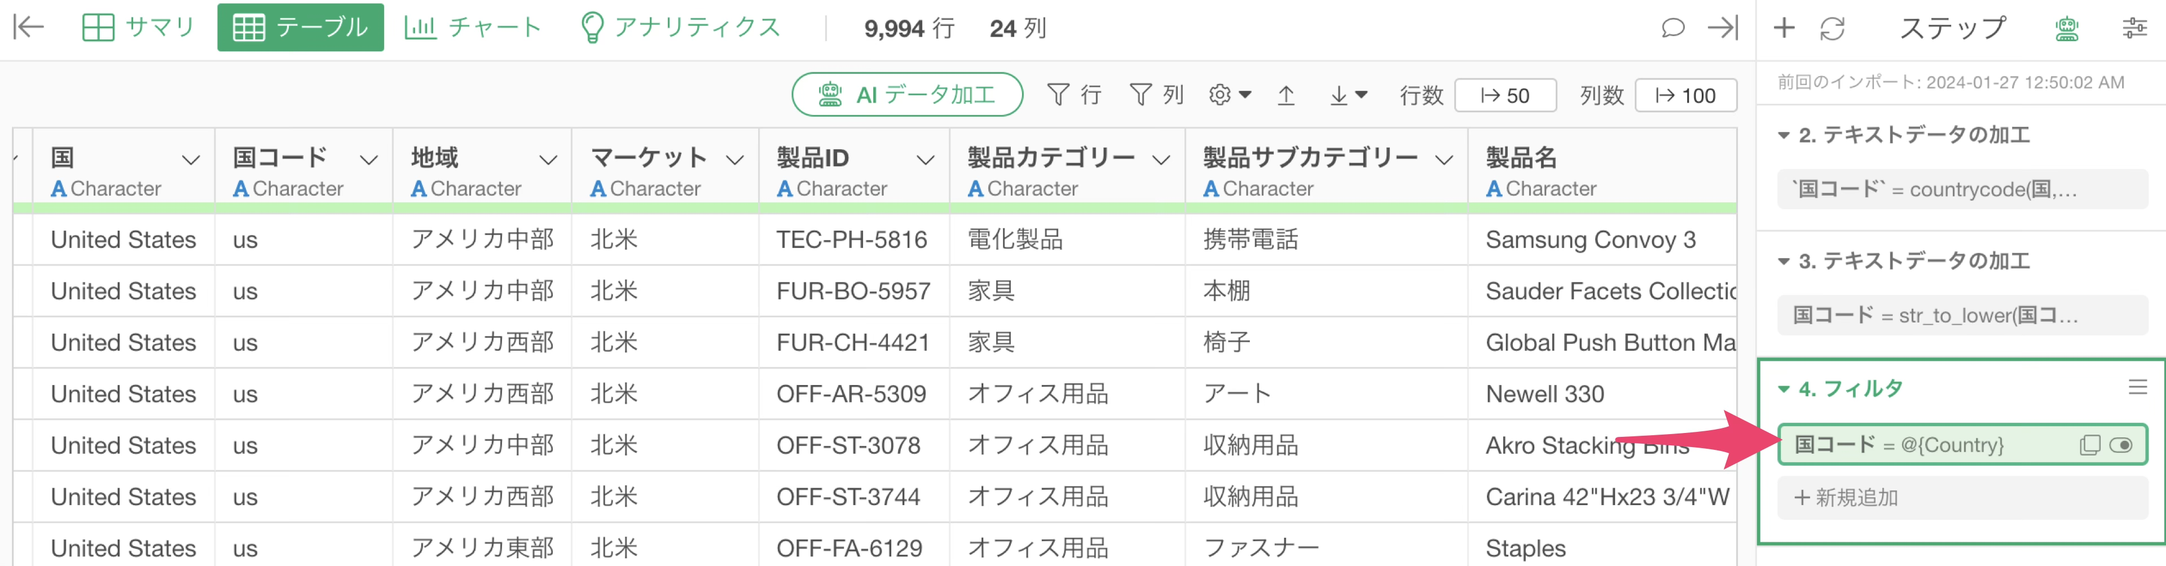
Task: Toggle the eye switch on 国コード filter
Action: (x=2121, y=444)
